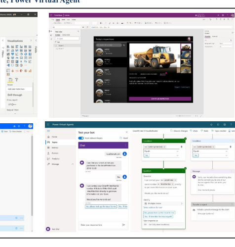The height and width of the screenshot is (247, 235).
Task: Open the help icon in Power Automate header
Action: coord(25,126)
